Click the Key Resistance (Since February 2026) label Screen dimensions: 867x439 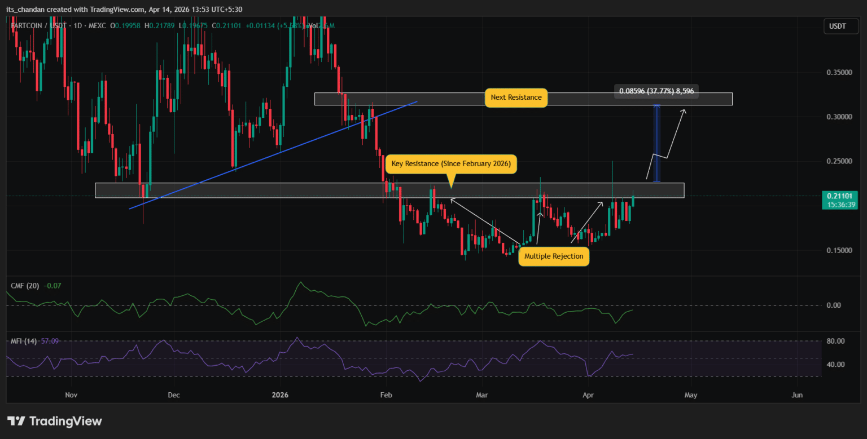click(451, 163)
